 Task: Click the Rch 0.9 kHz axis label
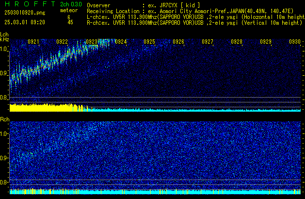(x=3, y=158)
